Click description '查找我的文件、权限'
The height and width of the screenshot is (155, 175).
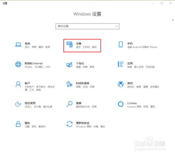click(x=86, y=106)
